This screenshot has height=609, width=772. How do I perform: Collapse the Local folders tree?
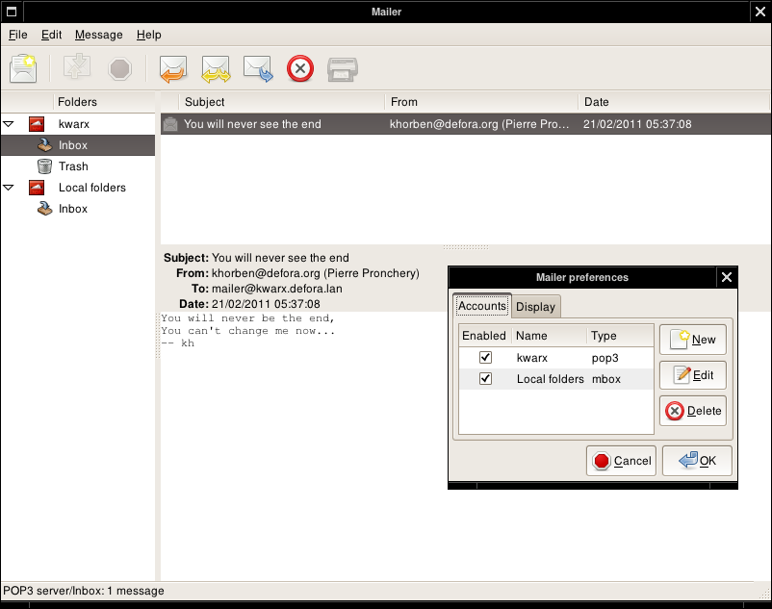click(9, 188)
